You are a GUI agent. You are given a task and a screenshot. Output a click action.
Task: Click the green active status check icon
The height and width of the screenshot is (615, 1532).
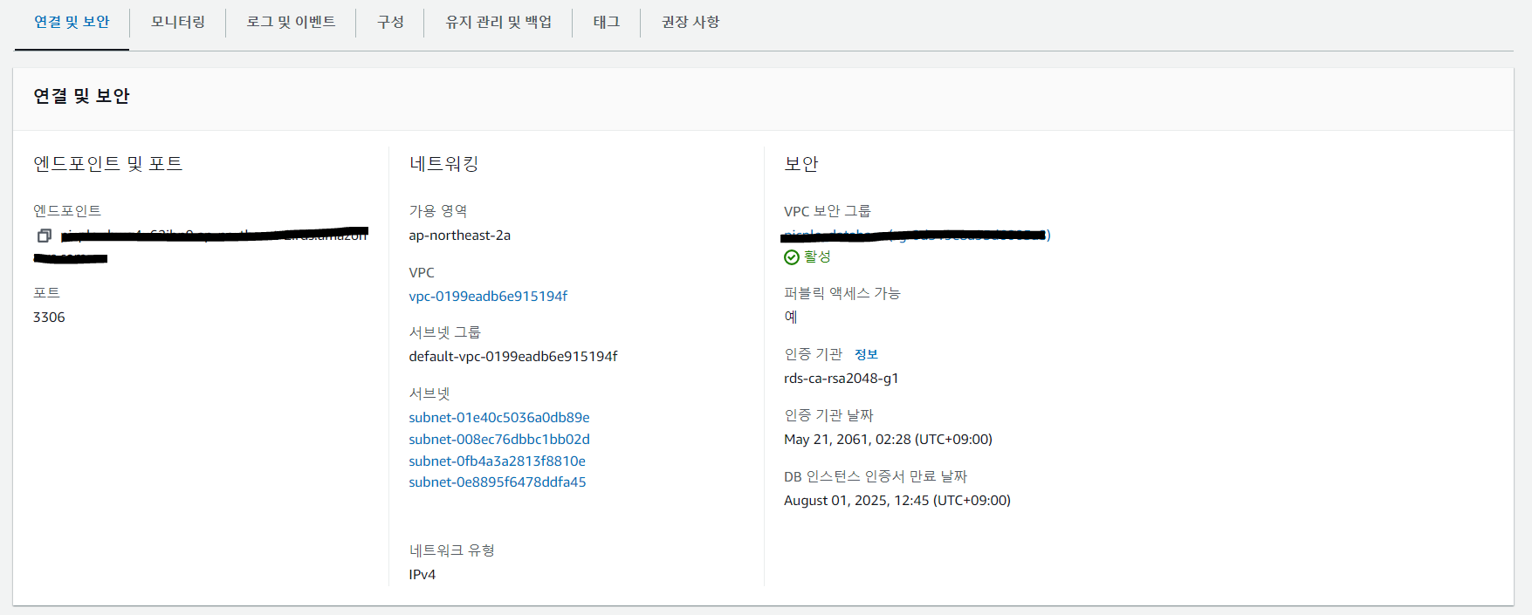pos(792,257)
